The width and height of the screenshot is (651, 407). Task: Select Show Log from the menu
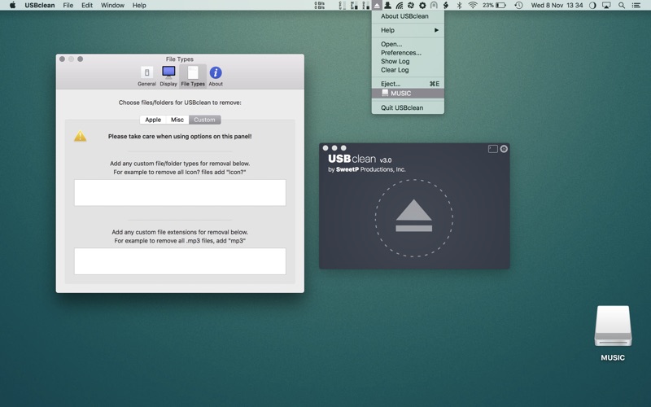point(395,61)
